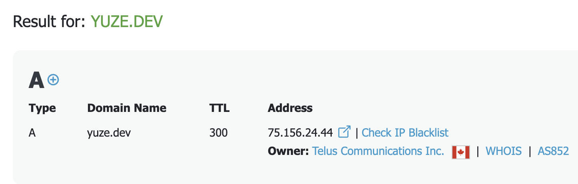Click the Address column header
Viewport: 578px width, 184px height.
coord(290,108)
